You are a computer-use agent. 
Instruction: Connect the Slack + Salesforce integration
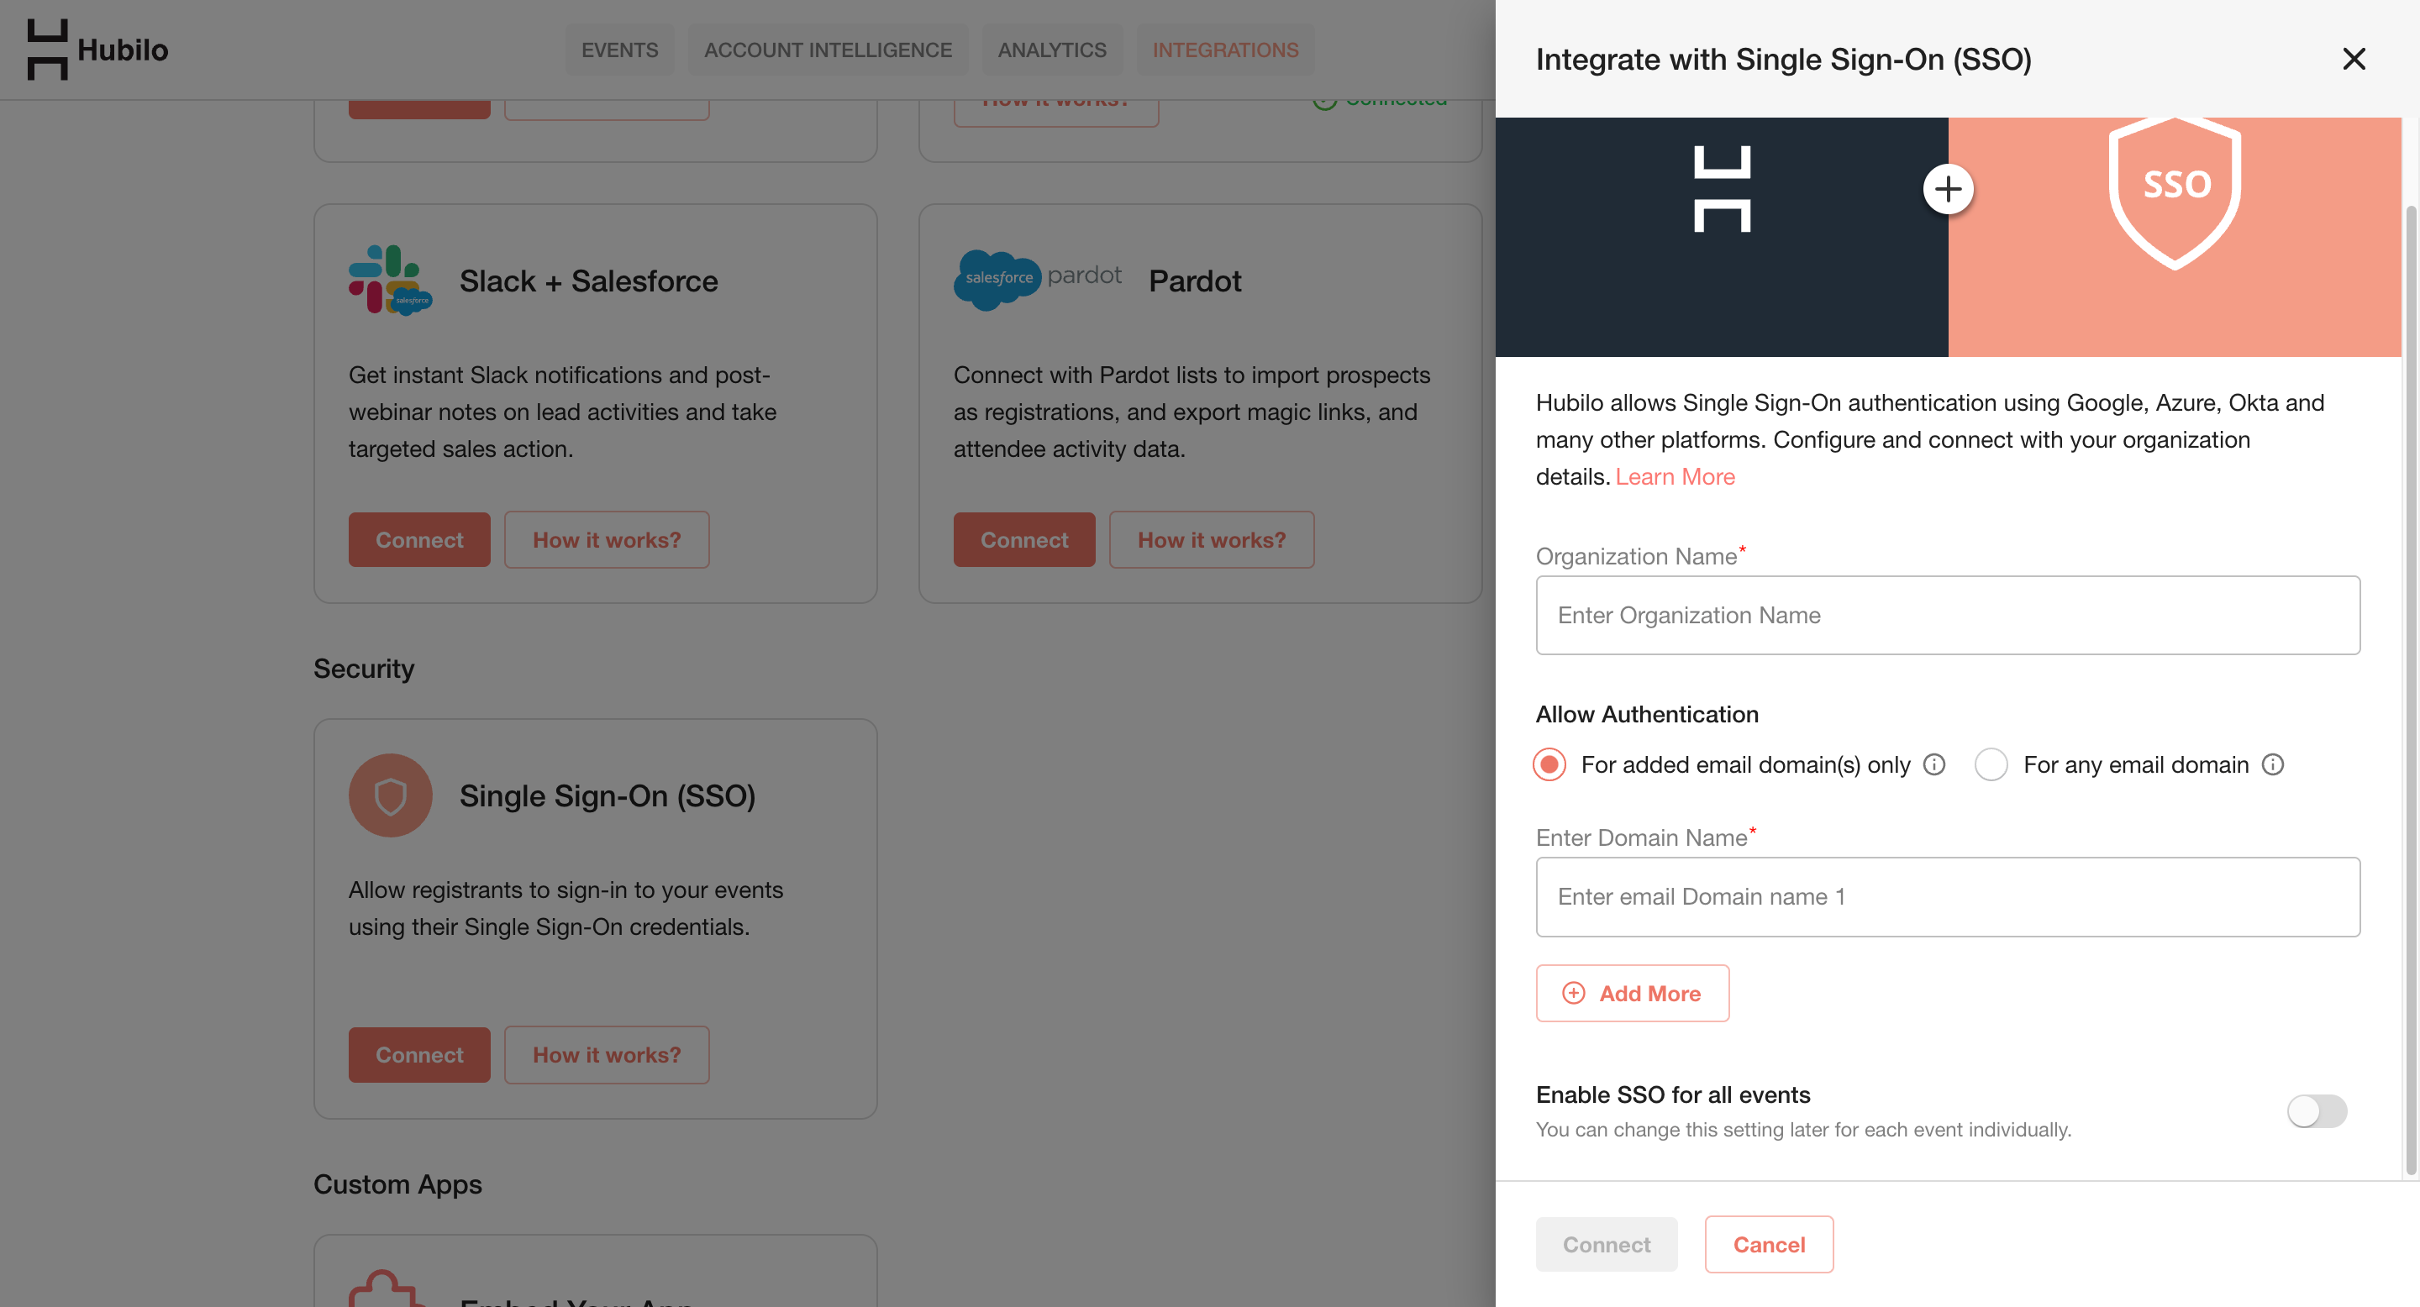point(419,540)
